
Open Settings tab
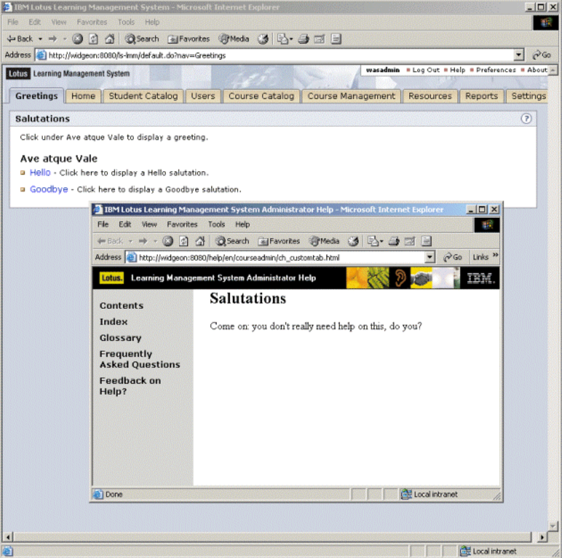[528, 96]
